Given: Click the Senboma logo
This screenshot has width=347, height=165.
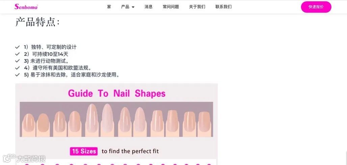Looking at the screenshot, I should [26, 7].
